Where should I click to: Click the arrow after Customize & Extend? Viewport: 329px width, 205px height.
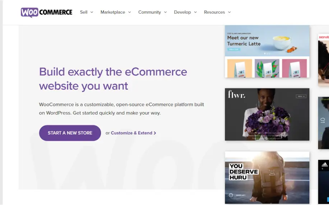point(155,133)
